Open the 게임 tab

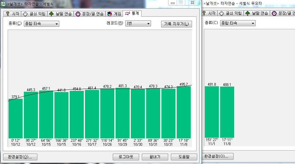pos(114,14)
